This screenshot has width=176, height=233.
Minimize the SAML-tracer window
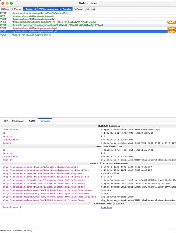point(7,3)
